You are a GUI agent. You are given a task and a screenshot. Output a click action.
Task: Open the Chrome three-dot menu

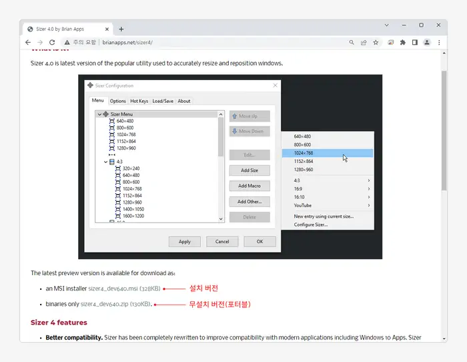(438, 42)
